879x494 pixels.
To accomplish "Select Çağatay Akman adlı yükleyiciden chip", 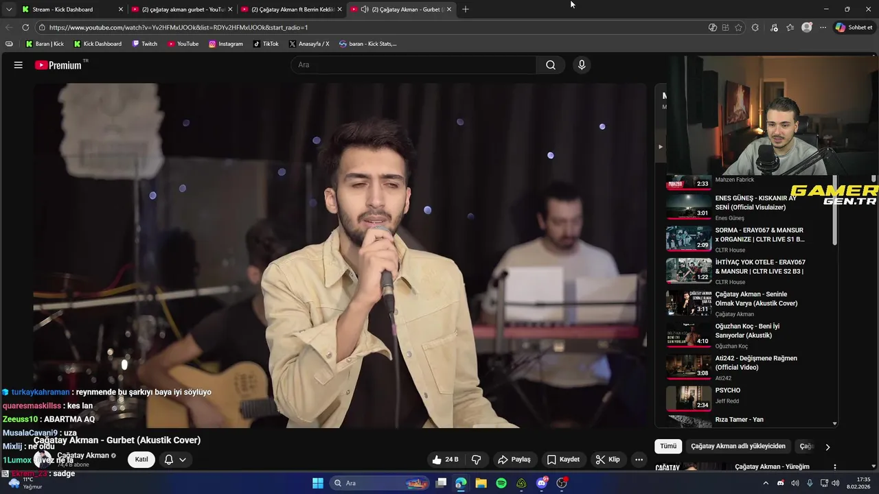I will pyautogui.click(x=738, y=446).
